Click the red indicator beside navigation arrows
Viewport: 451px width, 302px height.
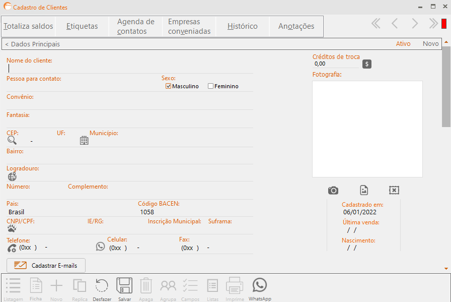(444, 24)
